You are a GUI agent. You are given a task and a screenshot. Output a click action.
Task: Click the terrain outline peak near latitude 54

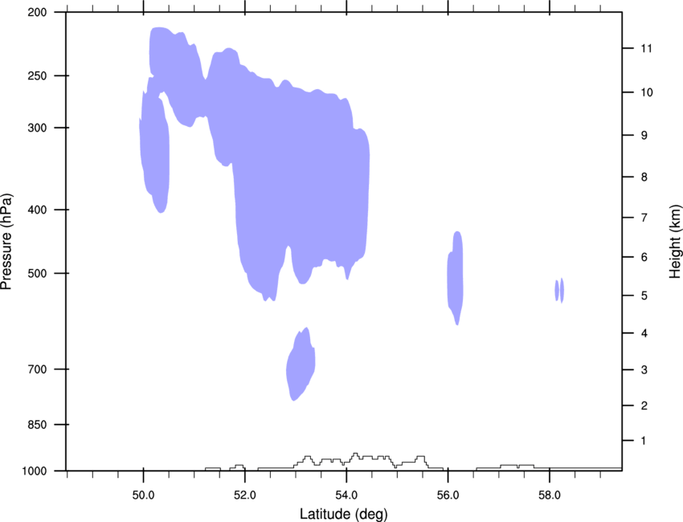click(x=355, y=455)
